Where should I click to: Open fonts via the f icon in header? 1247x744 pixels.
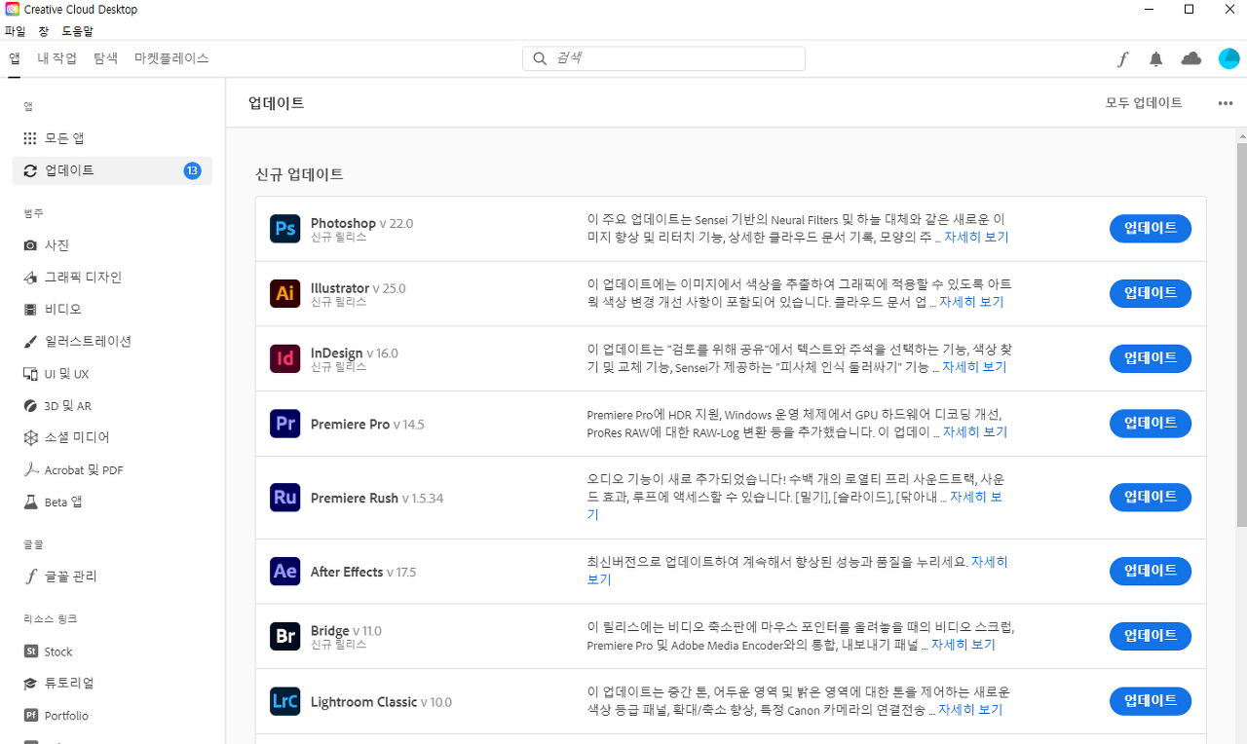click(x=1122, y=59)
